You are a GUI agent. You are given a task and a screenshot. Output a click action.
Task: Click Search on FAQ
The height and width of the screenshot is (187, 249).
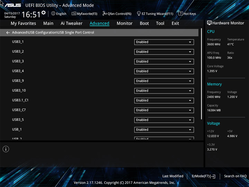(235, 176)
